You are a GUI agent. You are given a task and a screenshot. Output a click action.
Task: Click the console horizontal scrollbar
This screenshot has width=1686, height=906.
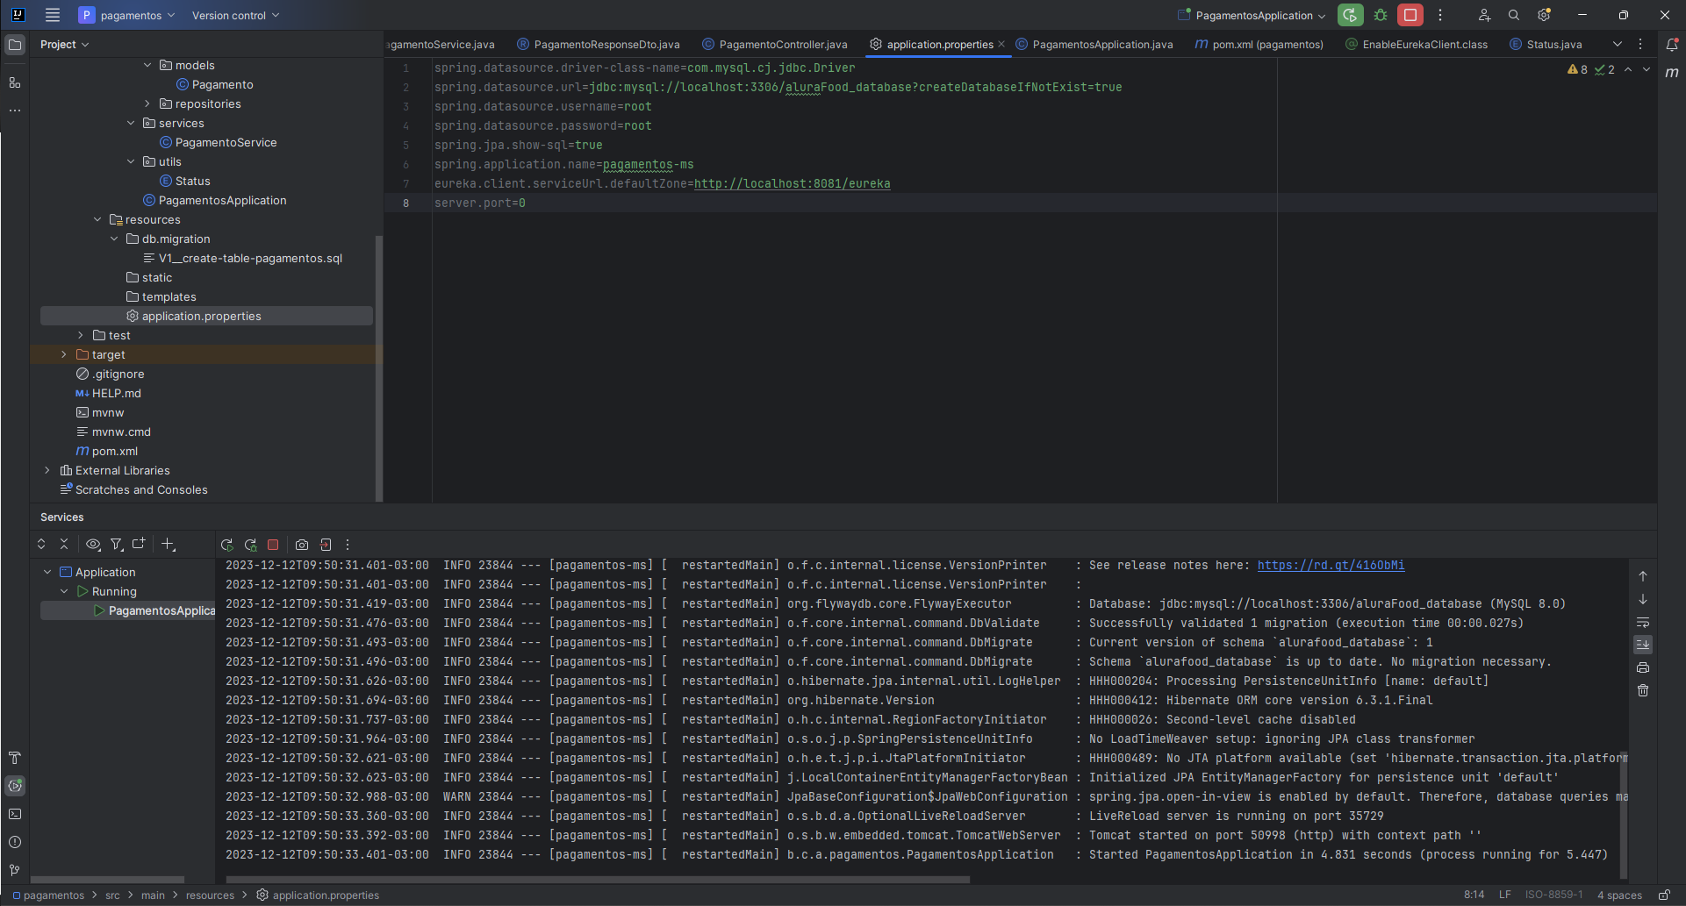coord(598,879)
